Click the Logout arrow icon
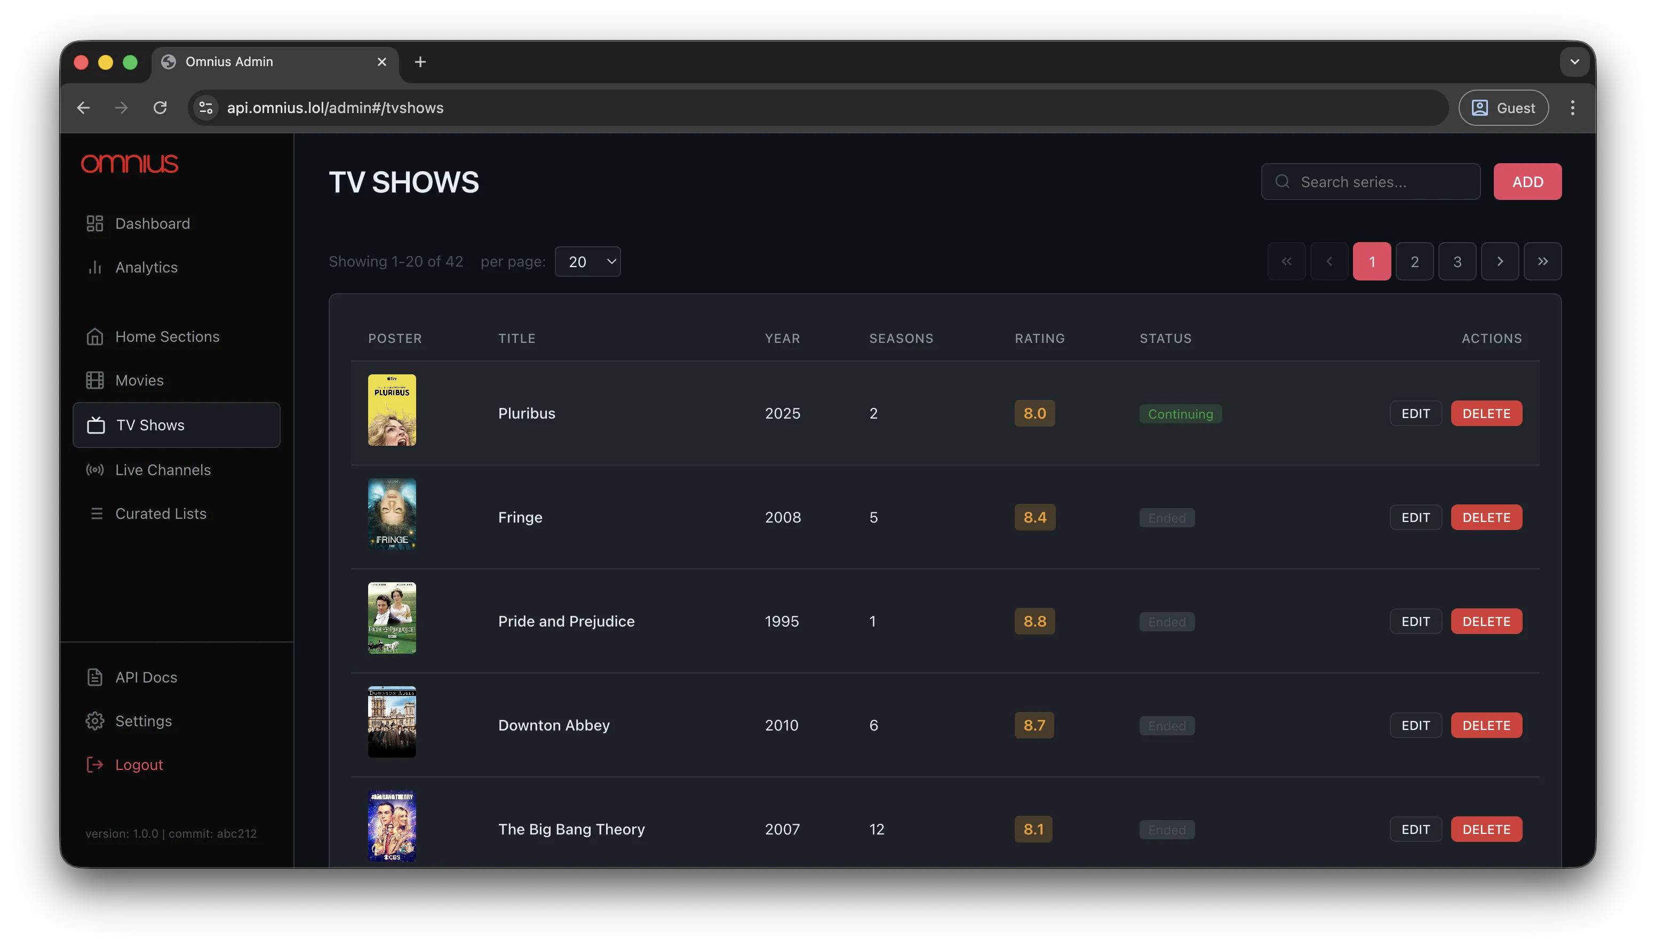The image size is (1656, 947). tap(94, 764)
